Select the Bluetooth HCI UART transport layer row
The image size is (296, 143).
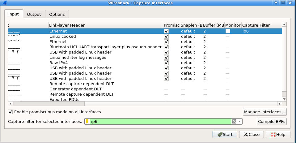(145, 47)
